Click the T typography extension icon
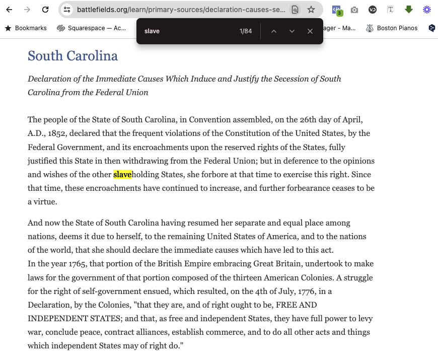The height and width of the screenshot is (363, 438). pos(391,10)
